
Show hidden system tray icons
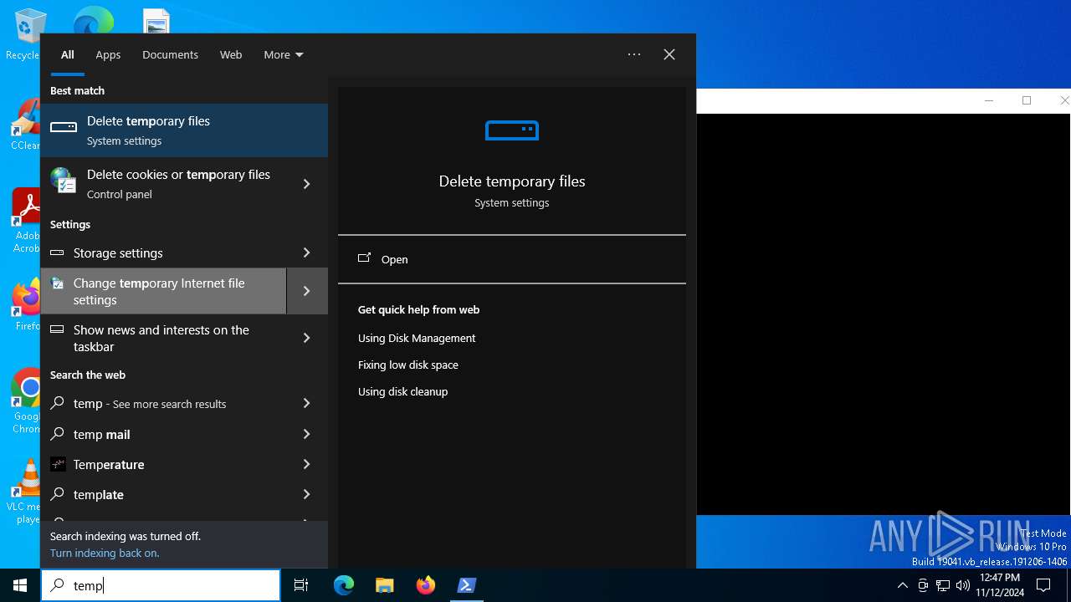point(902,585)
